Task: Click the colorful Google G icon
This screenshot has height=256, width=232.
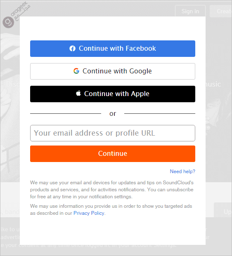Action: 76,71
